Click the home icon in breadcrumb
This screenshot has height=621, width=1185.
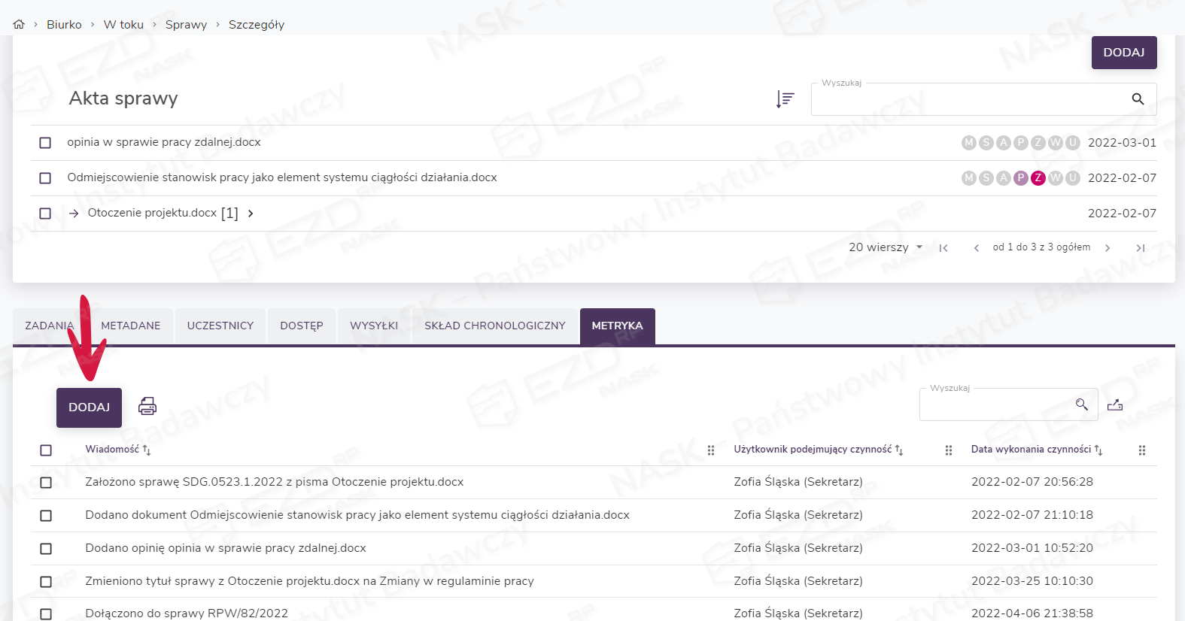click(19, 25)
